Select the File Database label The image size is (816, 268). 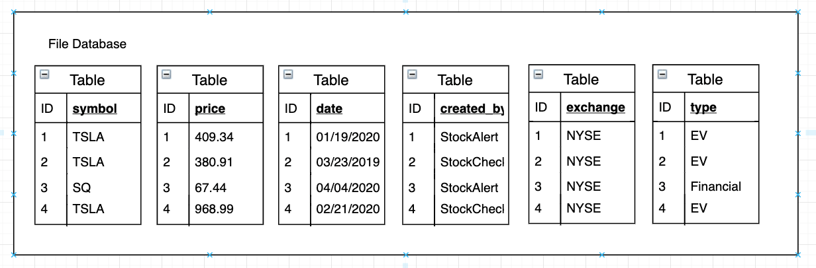(x=87, y=44)
